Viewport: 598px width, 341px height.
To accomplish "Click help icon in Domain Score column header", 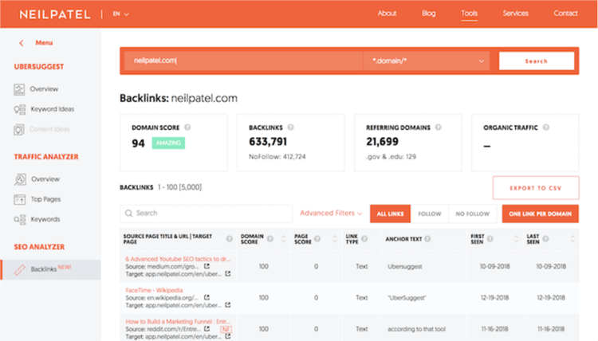I will coord(270,239).
